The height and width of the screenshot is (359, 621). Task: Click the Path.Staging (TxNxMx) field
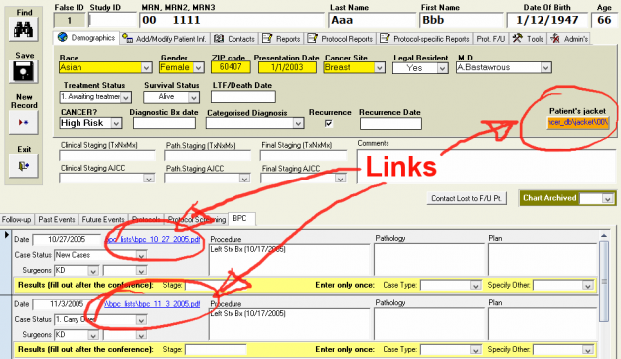pyautogui.click(x=208, y=156)
